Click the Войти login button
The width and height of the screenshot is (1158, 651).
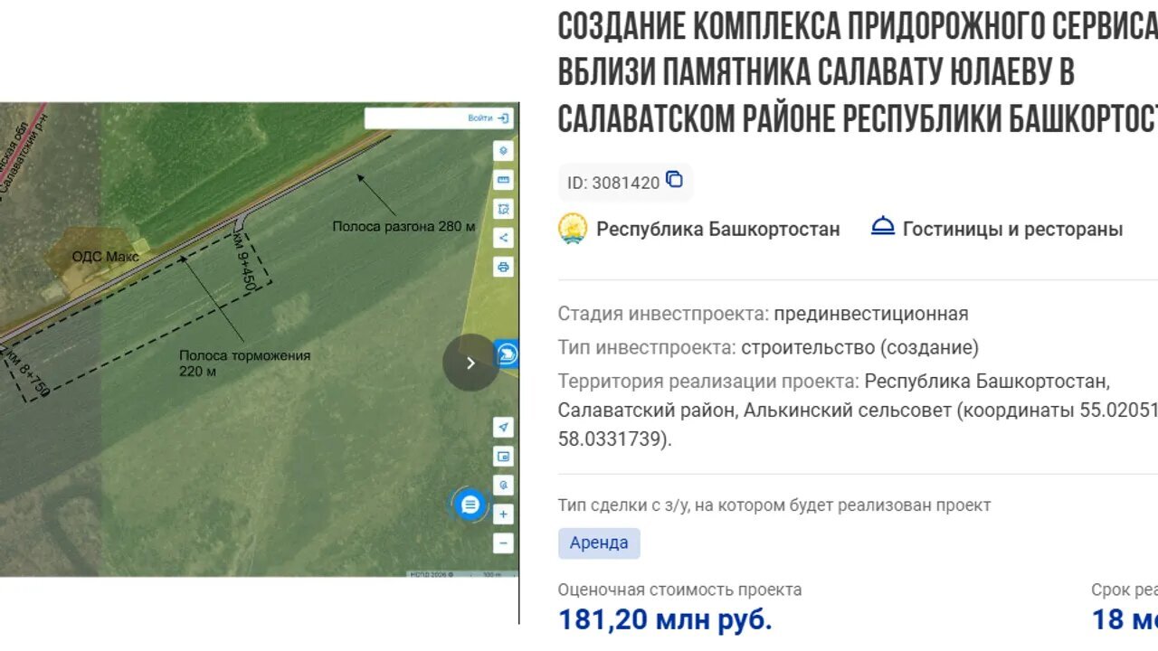tap(489, 118)
